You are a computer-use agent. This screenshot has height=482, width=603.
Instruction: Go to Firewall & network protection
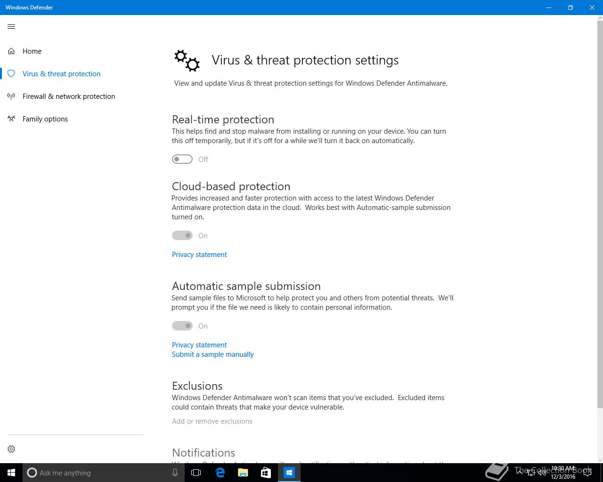click(x=72, y=96)
